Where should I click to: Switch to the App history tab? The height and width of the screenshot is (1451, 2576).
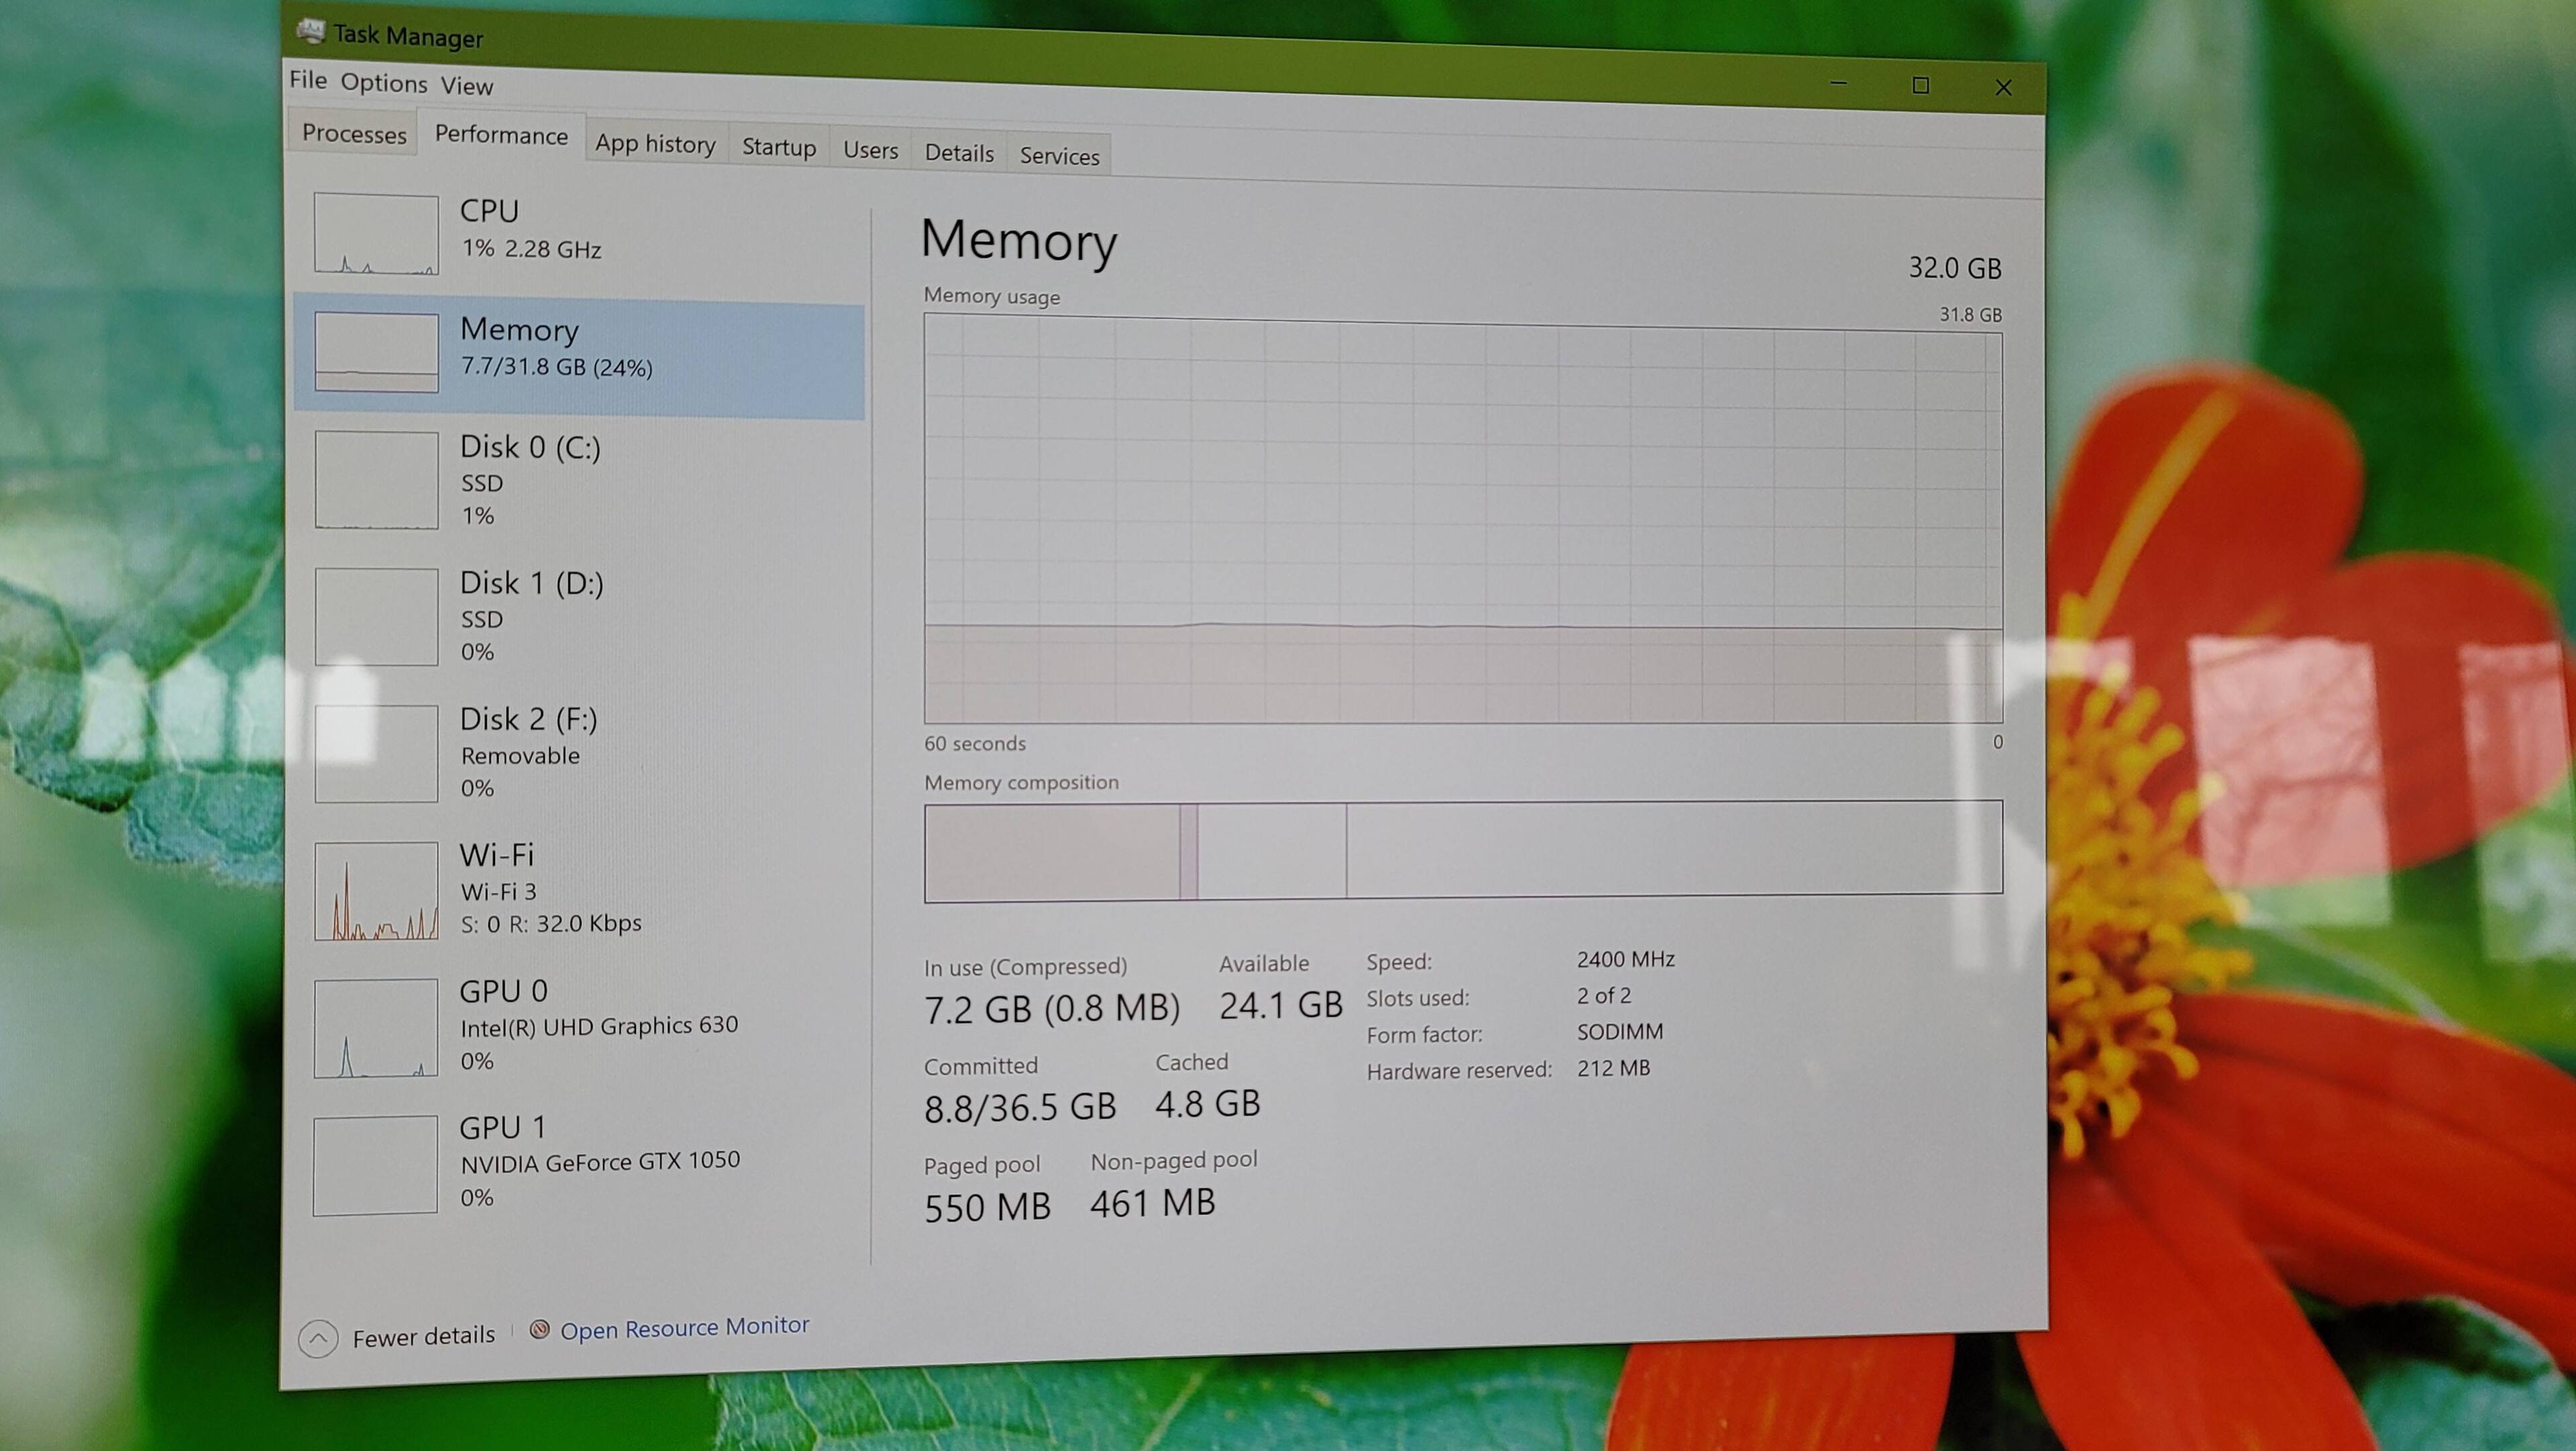pos(655,144)
